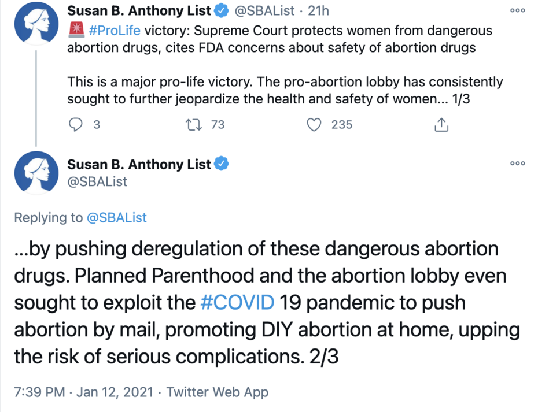
Task: Click verified badge on second tweet
Action: coord(222,164)
